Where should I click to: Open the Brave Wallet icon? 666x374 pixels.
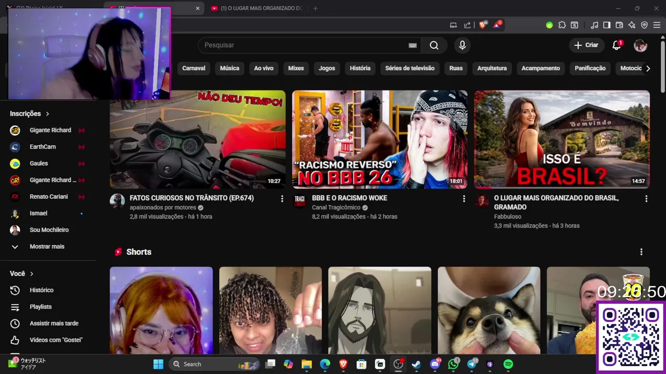(619, 25)
